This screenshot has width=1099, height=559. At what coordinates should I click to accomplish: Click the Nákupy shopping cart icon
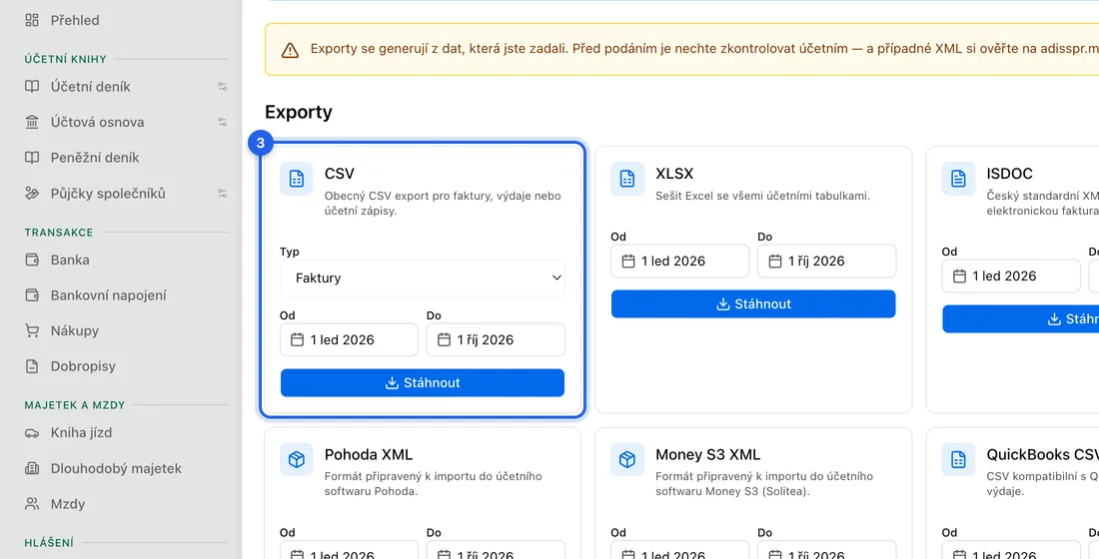[32, 330]
